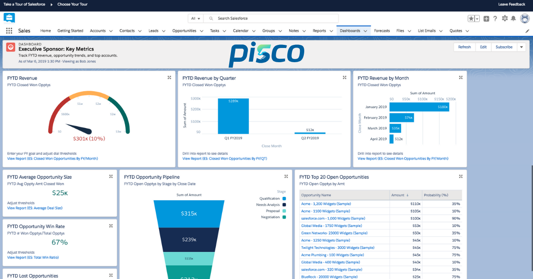Click Choose Your Tour link
Image resolution: width=533 pixels, height=279 pixels.
coord(72,4)
